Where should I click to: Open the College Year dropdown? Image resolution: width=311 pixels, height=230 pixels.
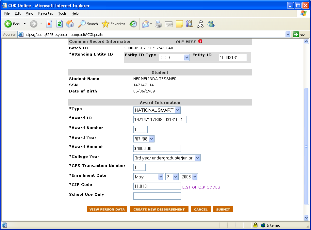[x=167, y=158]
